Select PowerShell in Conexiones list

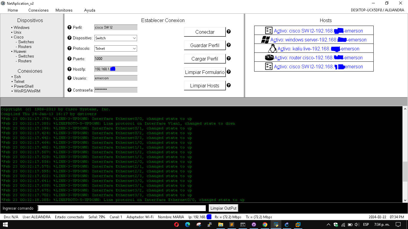(x=24, y=86)
